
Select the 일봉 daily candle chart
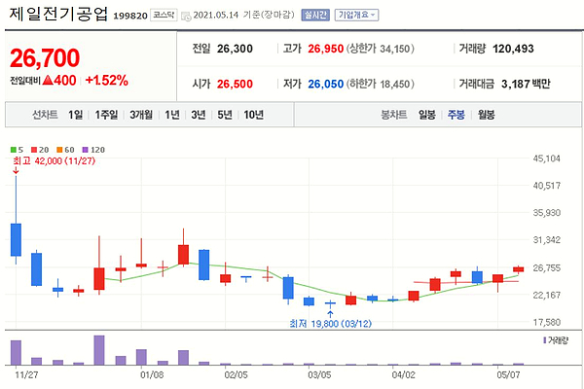tap(427, 115)
